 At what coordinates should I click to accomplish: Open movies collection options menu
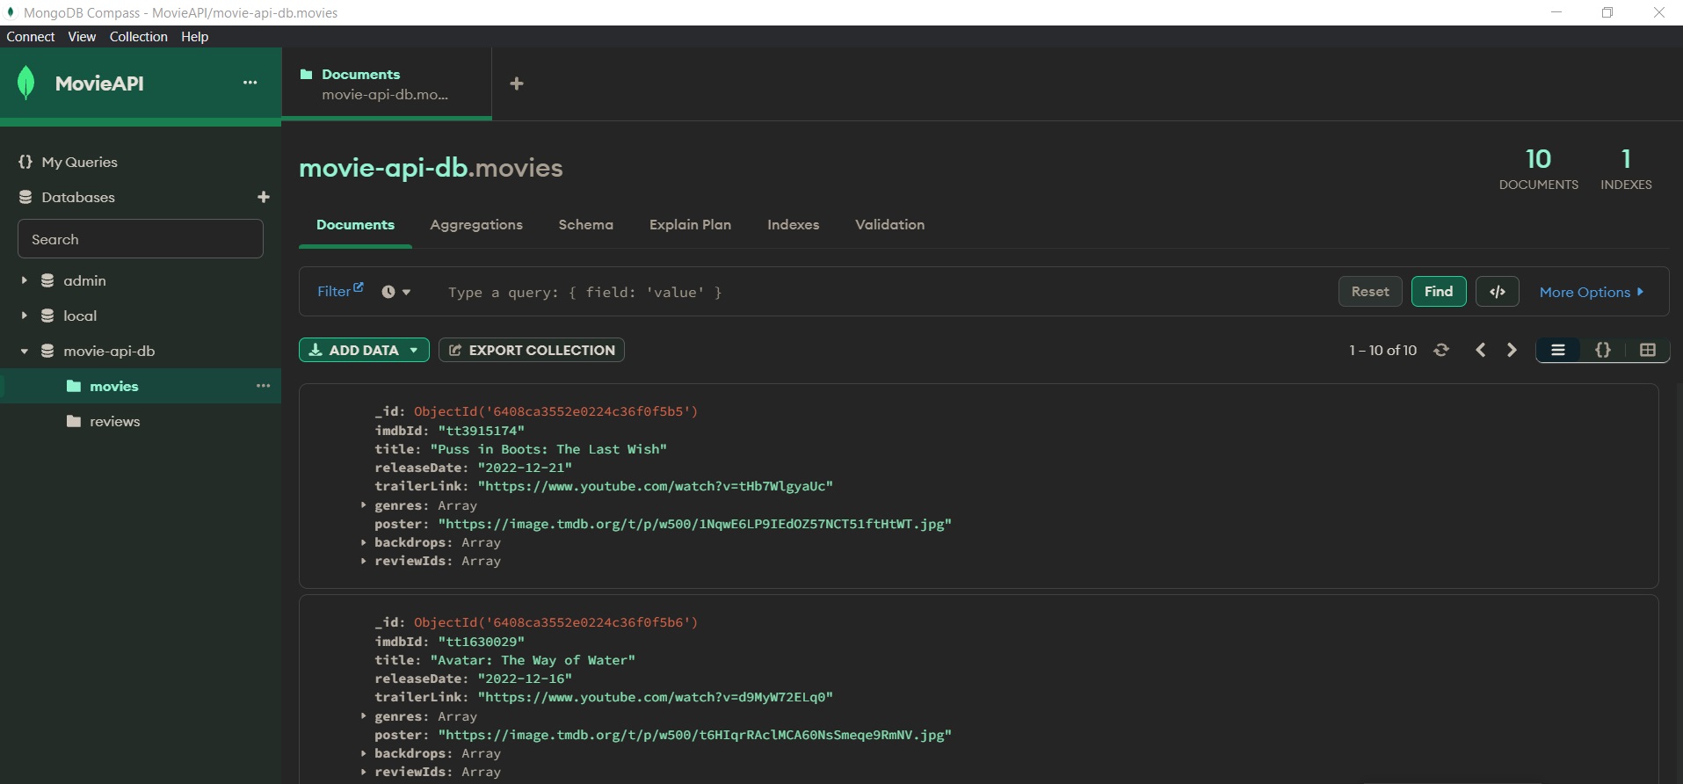pyautogui.click(x=264, y=386)
